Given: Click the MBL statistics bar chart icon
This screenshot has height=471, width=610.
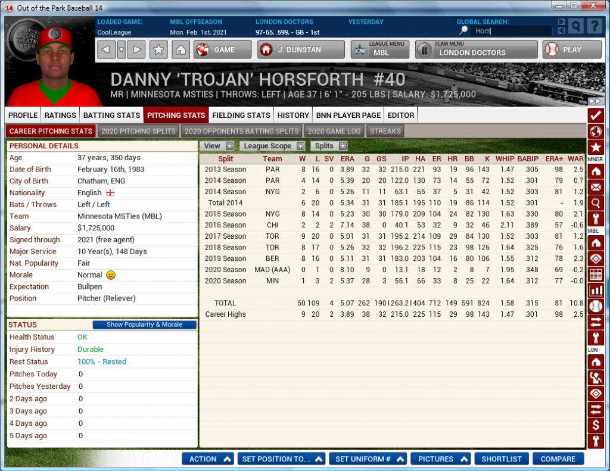Looking at the screenshot, I should pos(595,291).
